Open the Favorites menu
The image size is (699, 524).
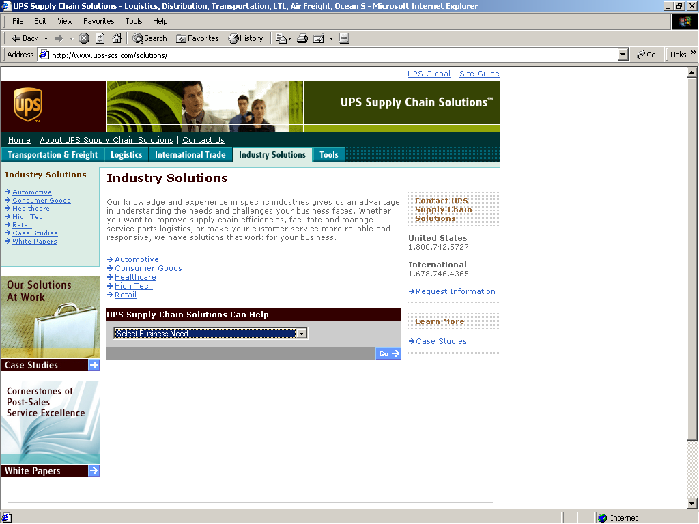tap(99, 21)
